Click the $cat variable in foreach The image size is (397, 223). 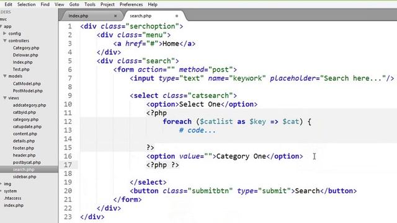pos(291,121)
